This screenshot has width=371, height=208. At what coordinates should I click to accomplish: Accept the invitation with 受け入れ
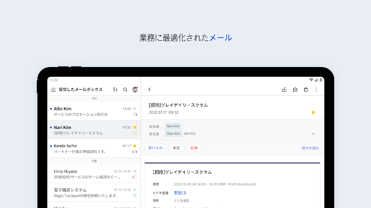point(155,148)
